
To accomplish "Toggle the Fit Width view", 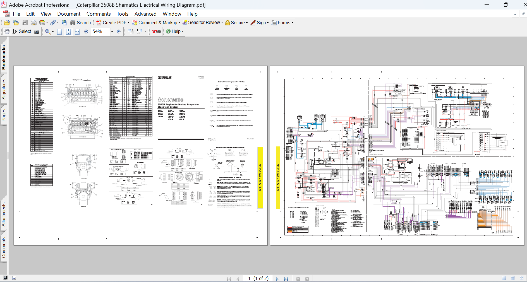I will click(x=77, y=32).
